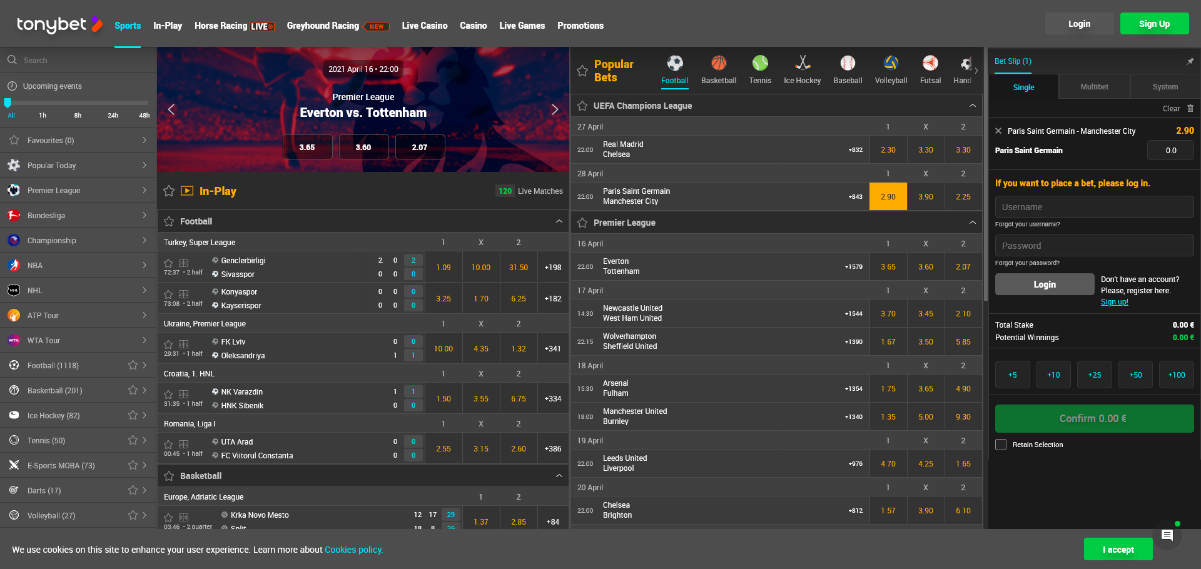Image resolution: width=1201 pixels, height=569 pixels.
Task: Select the Baseball icon in Popular Bets
Action: (848, 63)
